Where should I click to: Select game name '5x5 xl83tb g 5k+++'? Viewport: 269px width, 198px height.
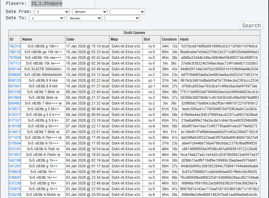pos(43,126)
